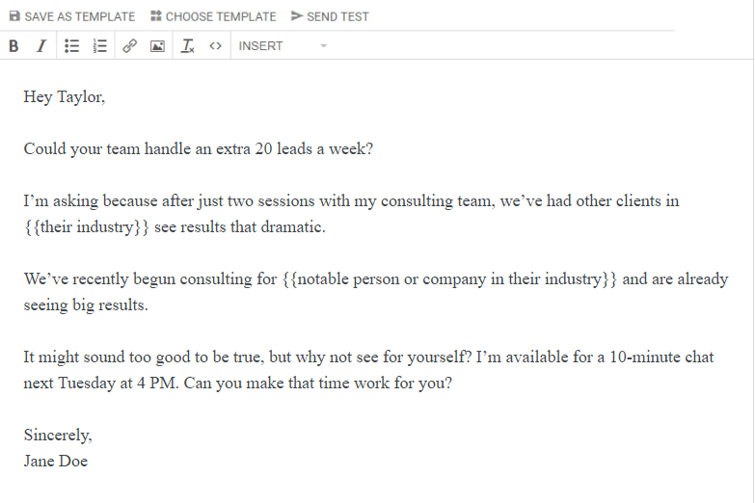Open Choose Template
This screenshot has width=755, height=503.
coord(213,16)
